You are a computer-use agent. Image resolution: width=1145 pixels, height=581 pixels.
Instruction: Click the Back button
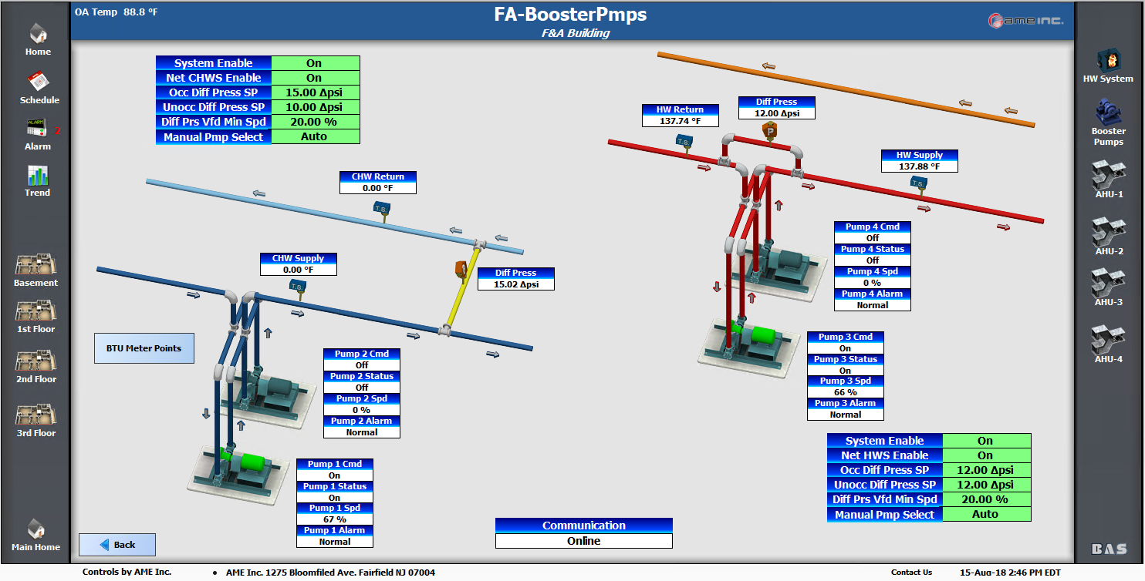coord(117,545)
